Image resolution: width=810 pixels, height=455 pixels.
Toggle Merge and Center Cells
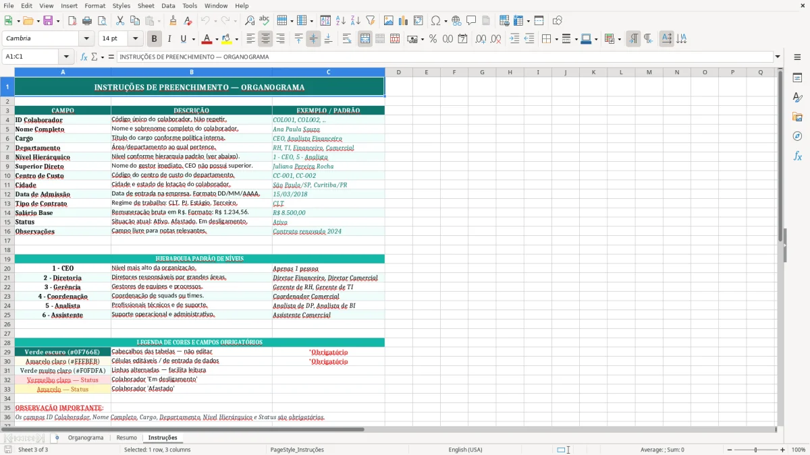click(365, 39)
